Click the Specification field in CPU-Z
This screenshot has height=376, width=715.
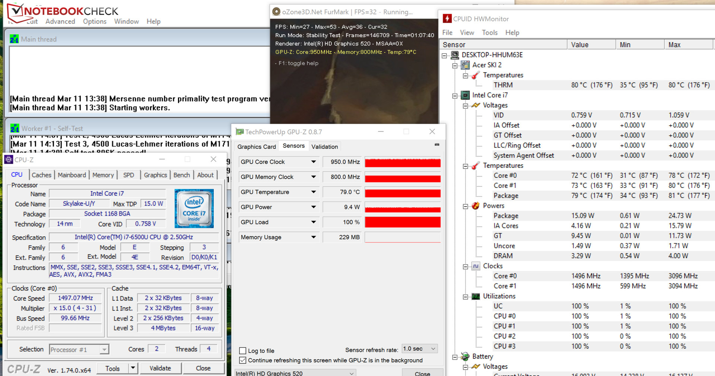coord(134,237)
